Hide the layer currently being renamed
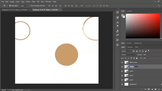Image resolution: width=162 pixels, height=91 pixels. pos(122,67)
